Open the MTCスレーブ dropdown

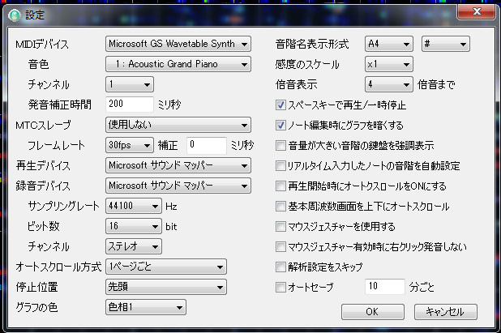point(177,125)
